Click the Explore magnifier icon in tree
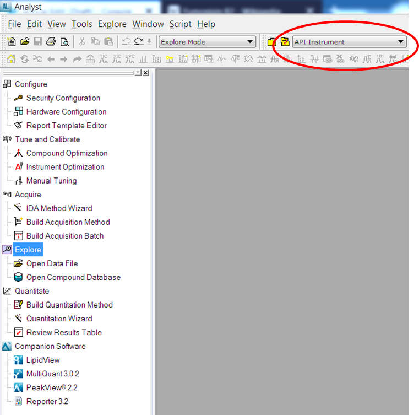The image size is (419, 415). (7, 249)
